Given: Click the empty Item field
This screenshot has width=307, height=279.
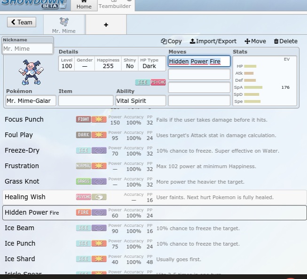Looking at the screenshot, I should click(86, 101).
